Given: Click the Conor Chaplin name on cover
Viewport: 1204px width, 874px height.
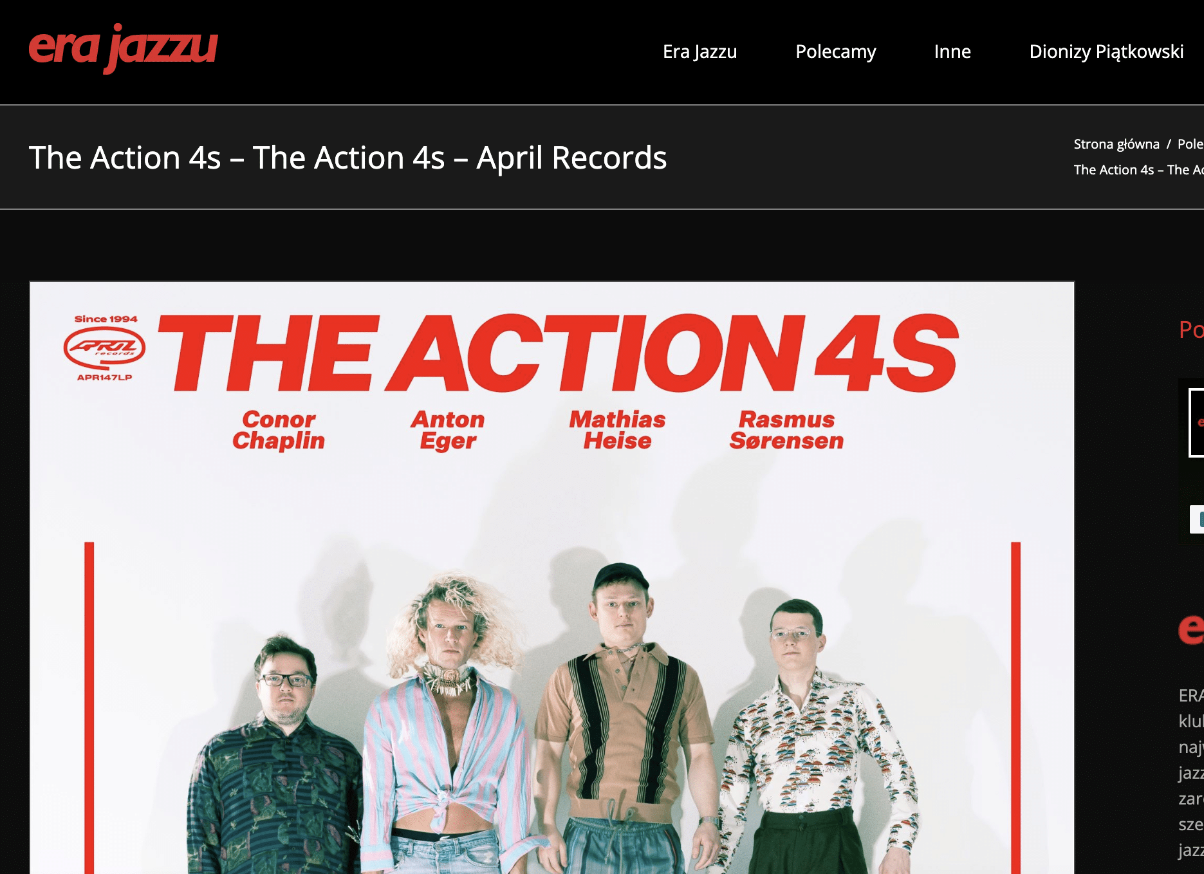Looking at the screenshot, I should pyautogui.click(x=279, y=430).
